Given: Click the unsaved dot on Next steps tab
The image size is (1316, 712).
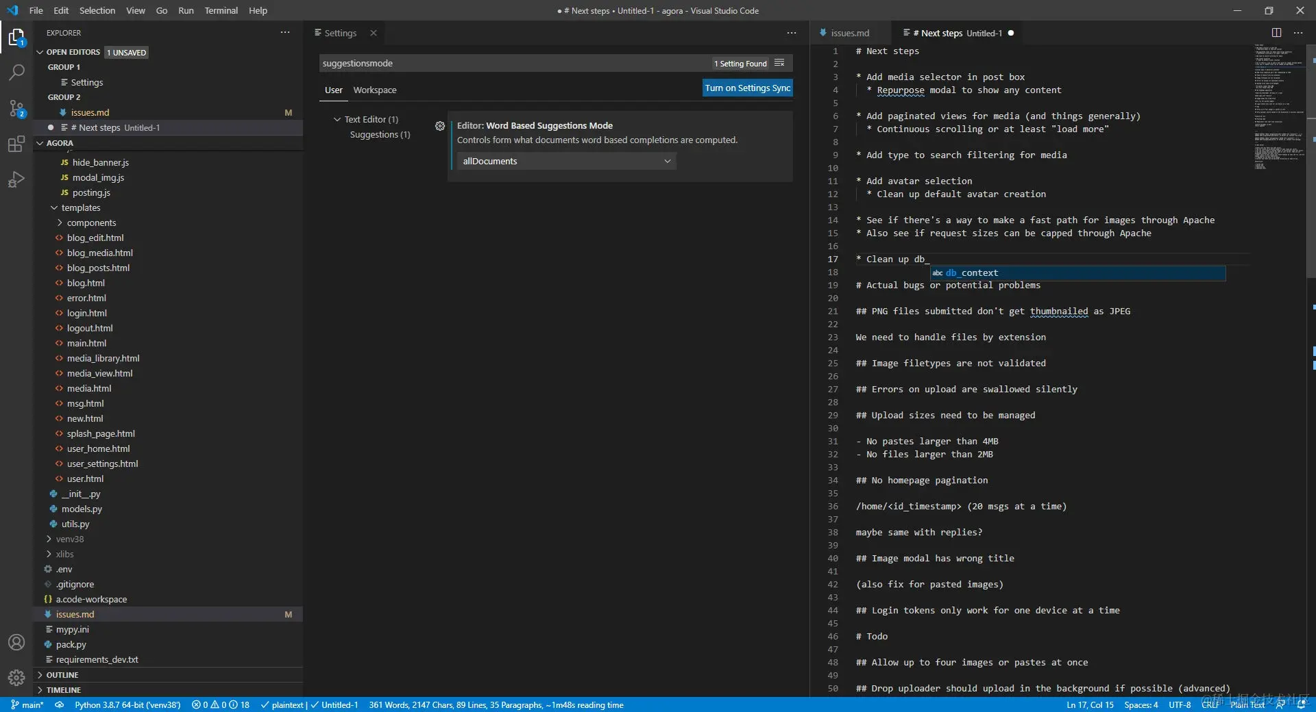Looking at the screenshot, I should (1011, 33).
